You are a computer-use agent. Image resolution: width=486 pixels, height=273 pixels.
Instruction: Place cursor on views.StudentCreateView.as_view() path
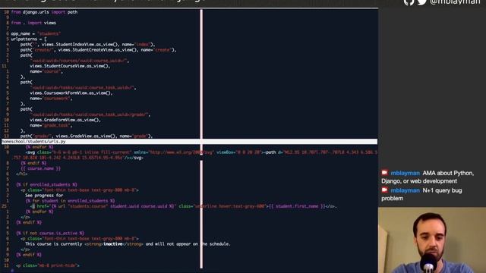(x=98, y=50)
